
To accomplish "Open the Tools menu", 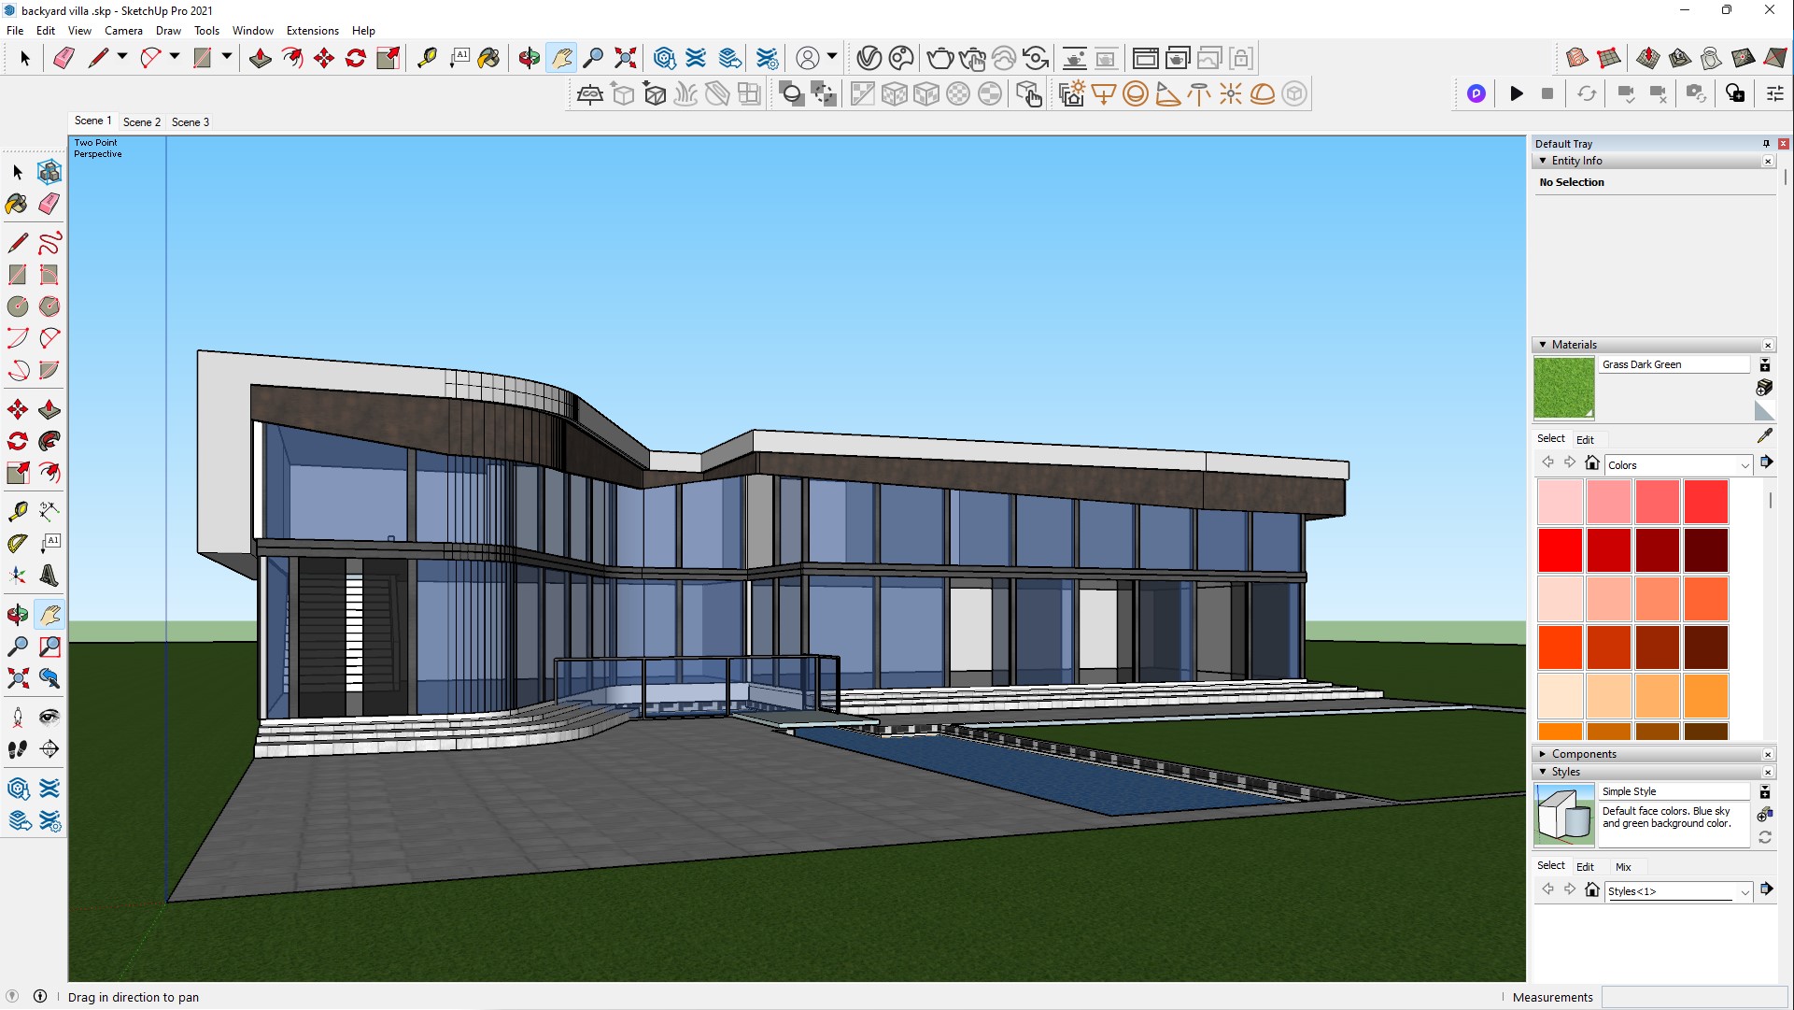I will [x=206, y=31].
